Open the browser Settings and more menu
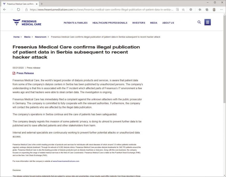Image resolution: width=226 pixels, height=177 pixels. tap(221, 10)
